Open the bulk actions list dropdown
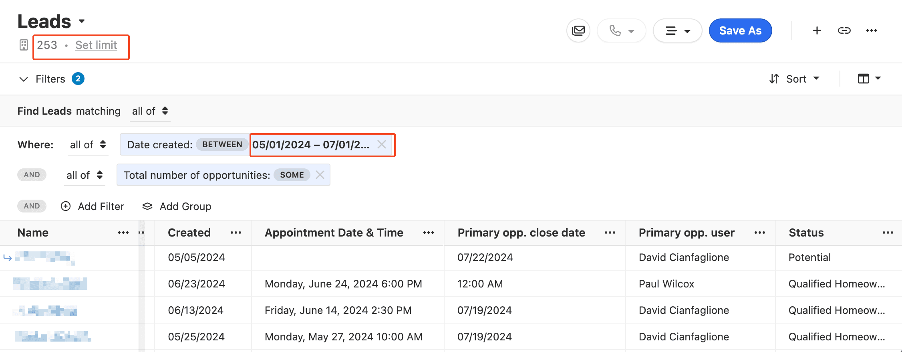 tap(678, 30)
